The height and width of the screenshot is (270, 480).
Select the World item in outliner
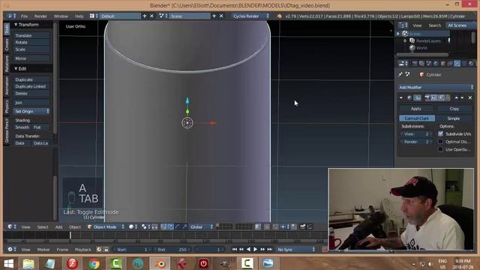(421, 48)
